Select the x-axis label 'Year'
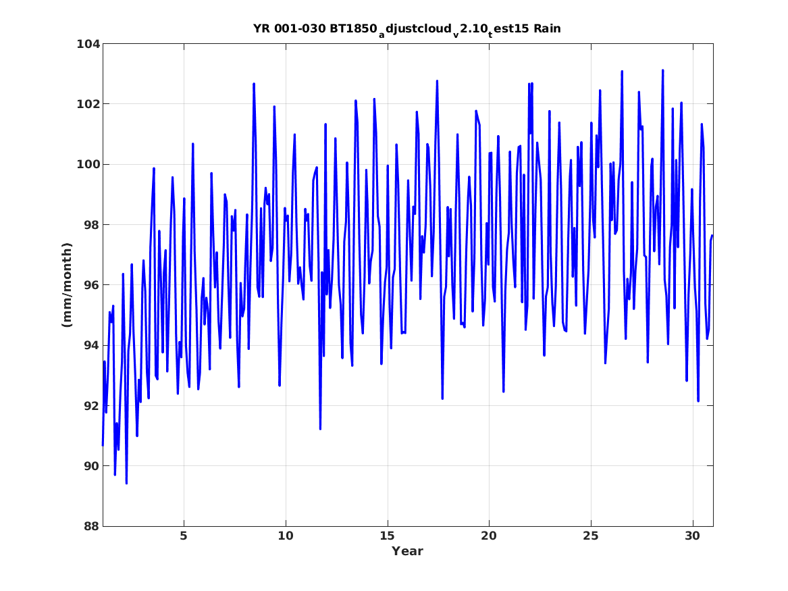This screenshot has height=591, width=788. pos(408,551)
